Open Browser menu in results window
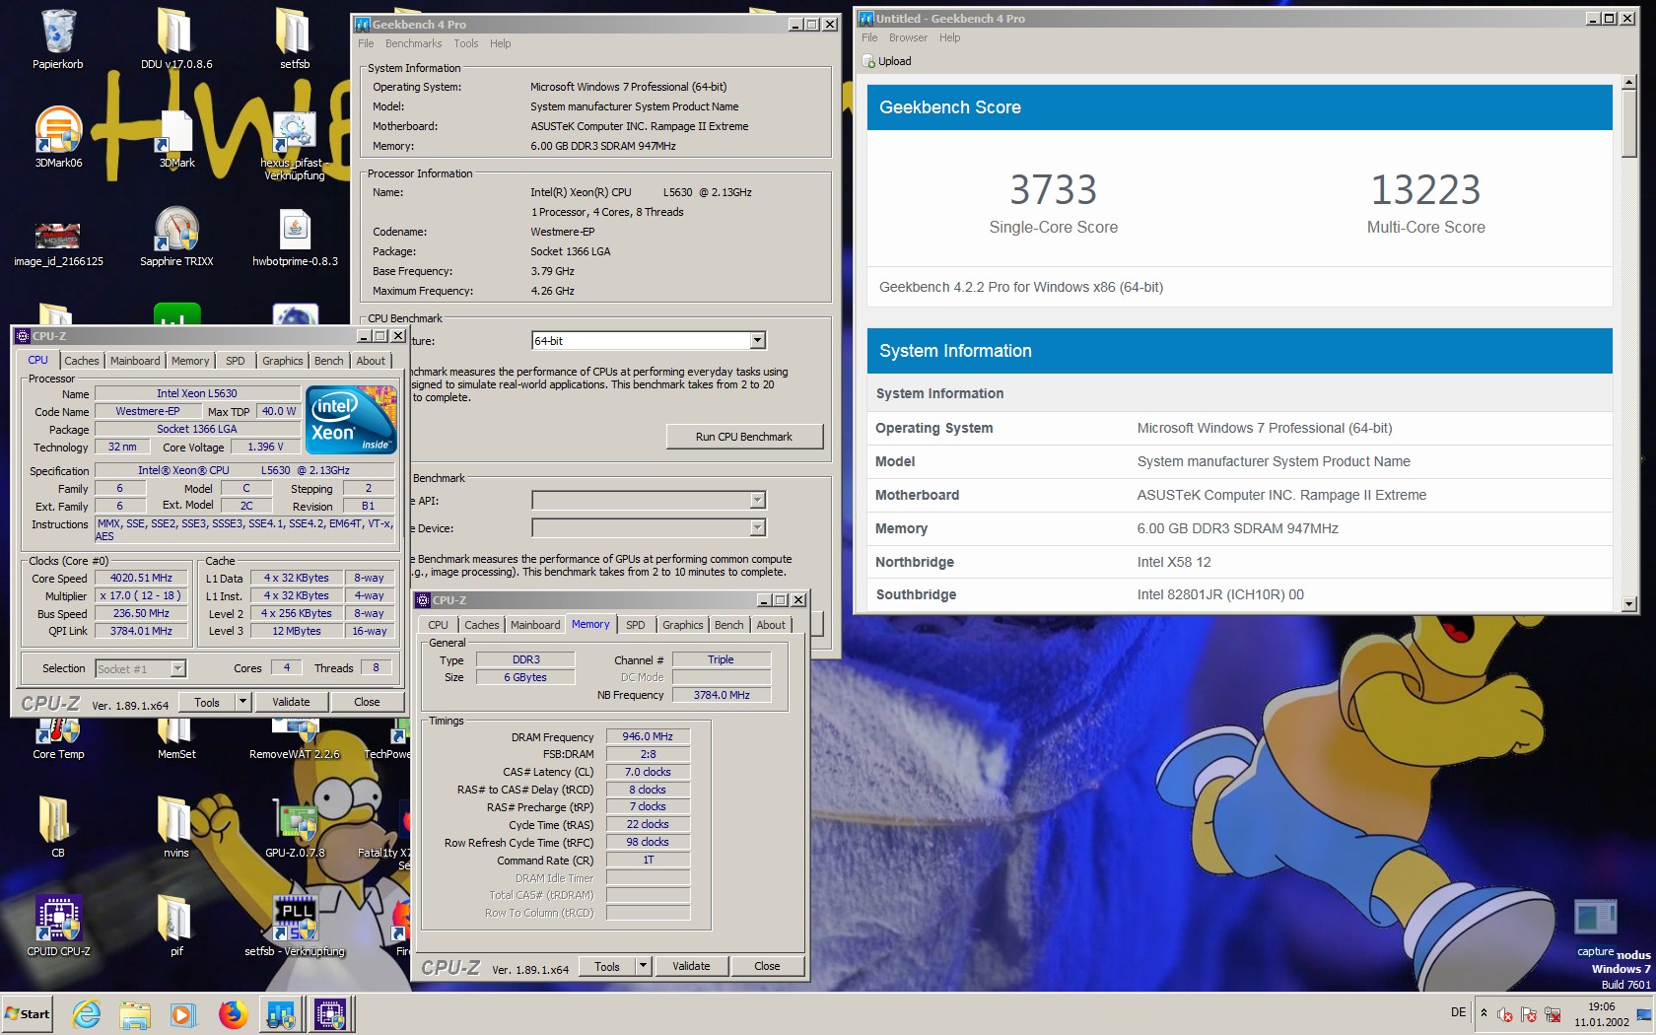Image resolution: width=1656 pixels, height=1035 pixels. 908,37
